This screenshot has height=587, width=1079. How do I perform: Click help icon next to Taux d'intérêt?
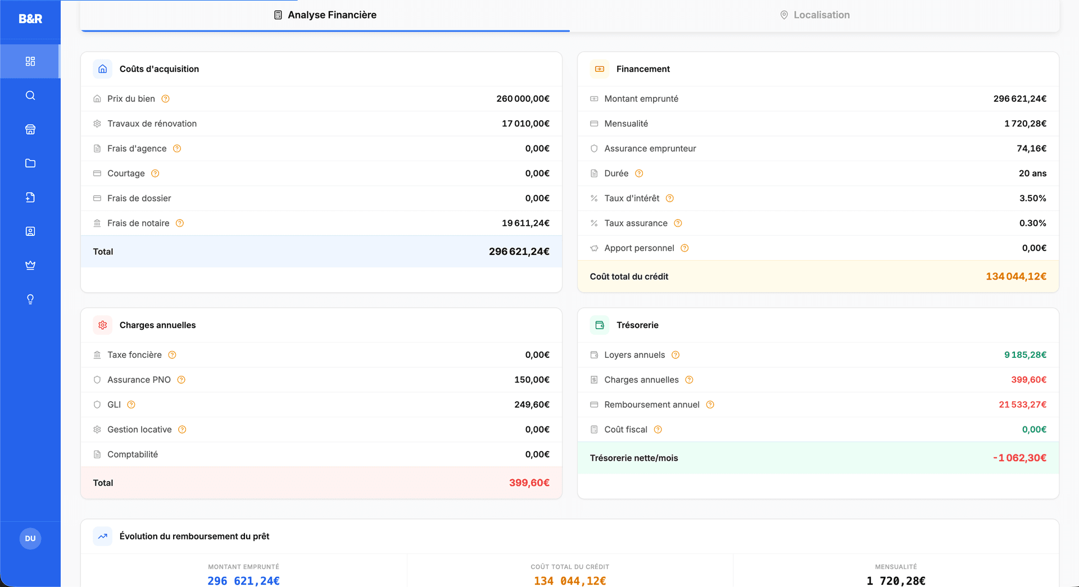point(670,198)
